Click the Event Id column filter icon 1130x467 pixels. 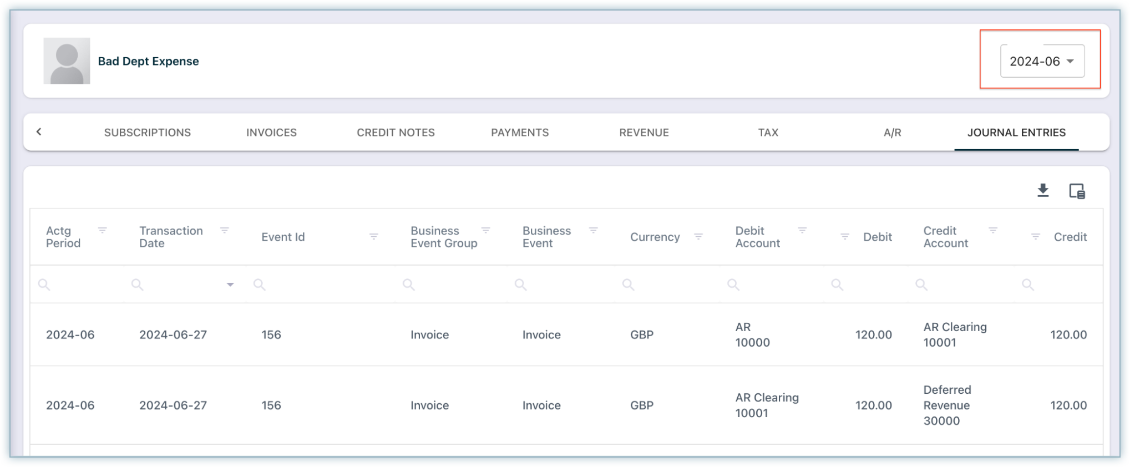pyautogui.click(x=373, y=237)
